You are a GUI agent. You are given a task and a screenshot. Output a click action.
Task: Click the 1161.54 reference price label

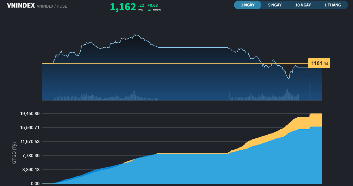319,63
